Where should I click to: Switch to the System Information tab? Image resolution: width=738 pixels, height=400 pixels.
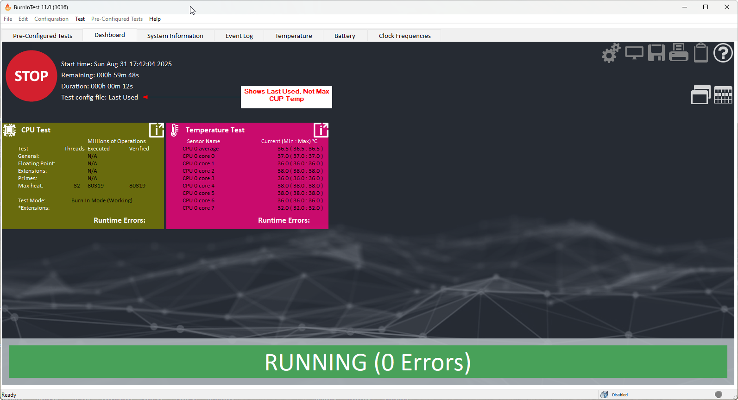pyautogui.click(x=175, y=36)
